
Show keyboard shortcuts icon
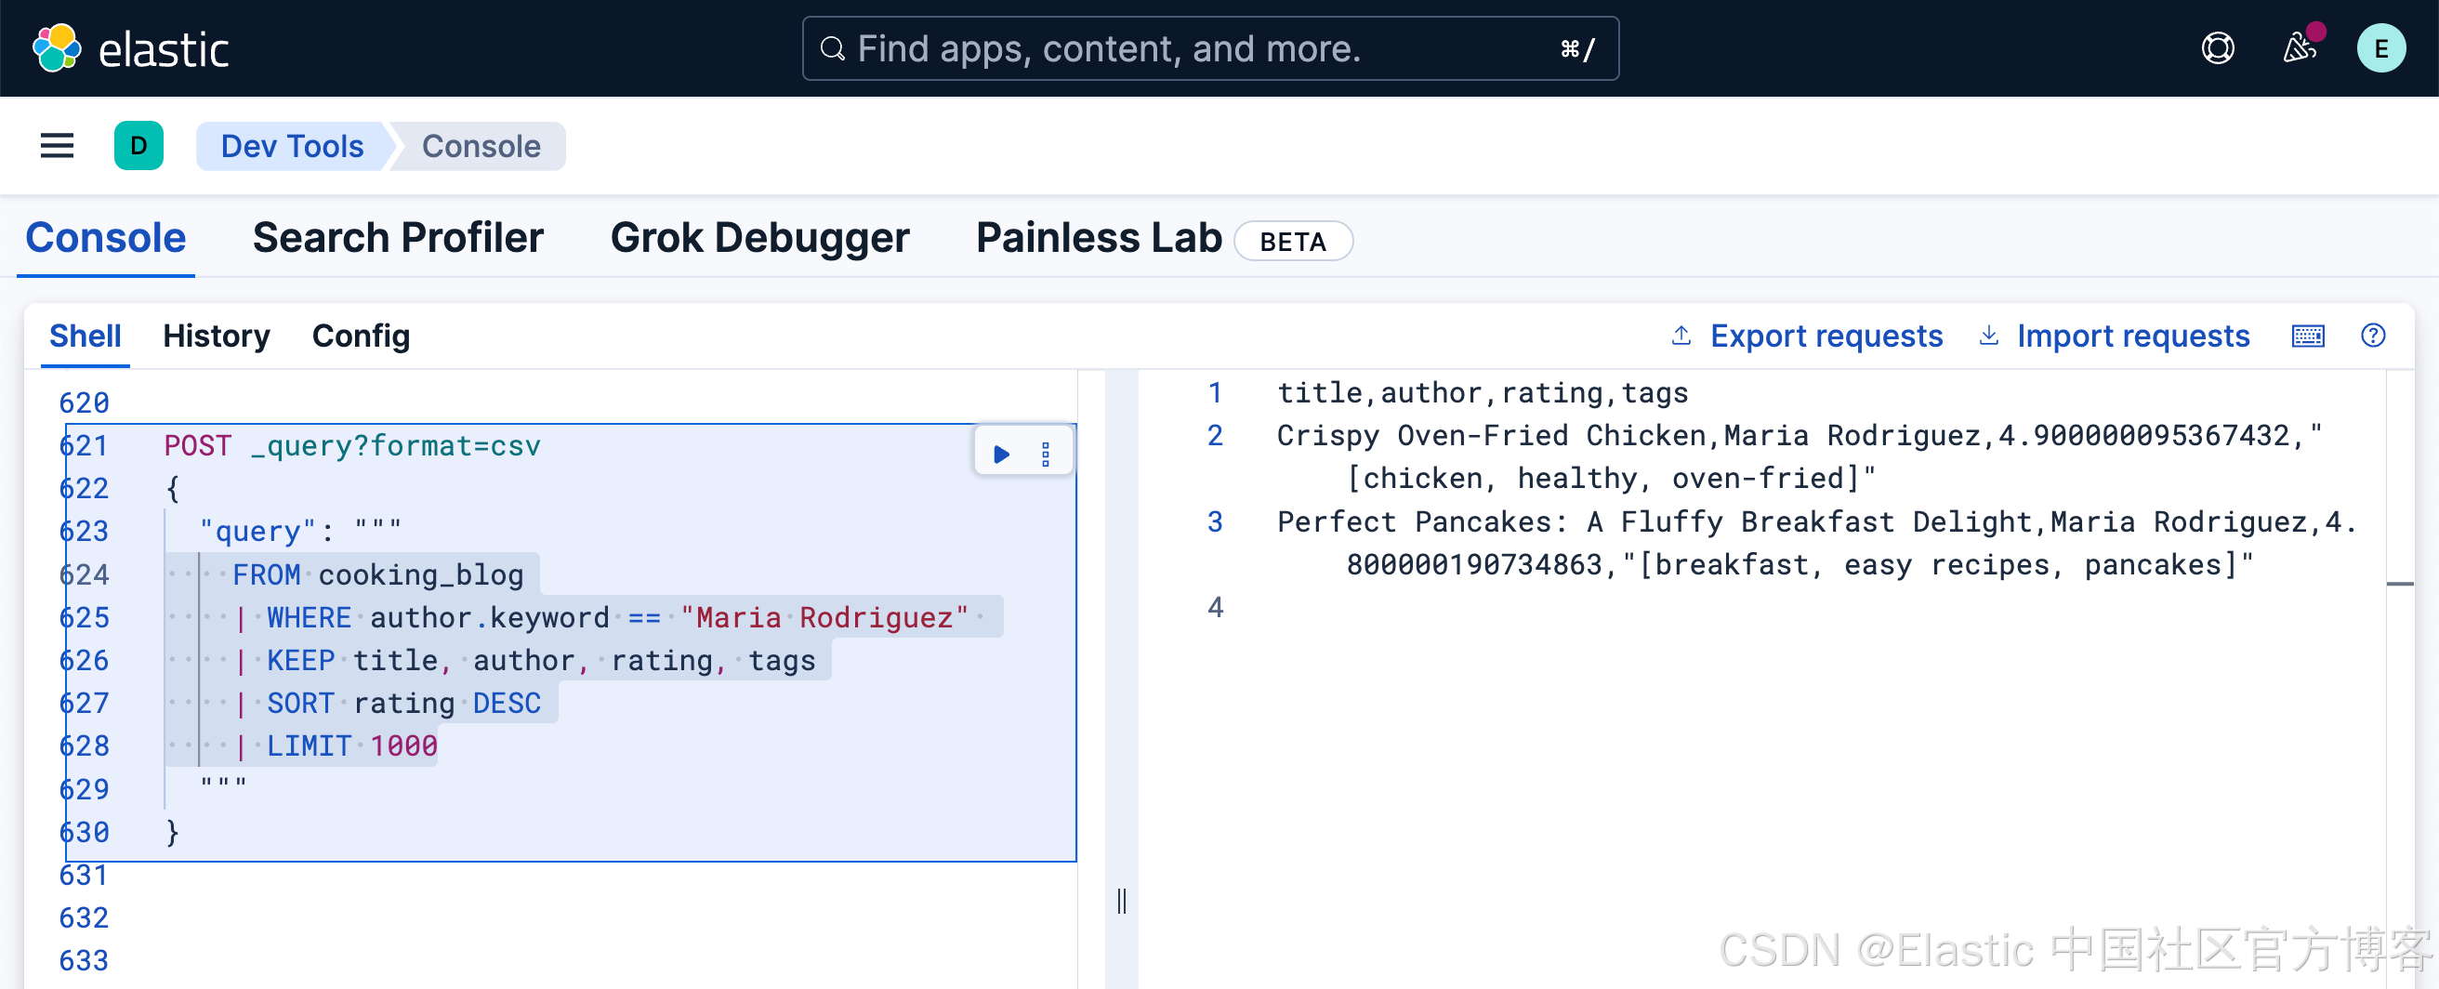coord(2307,336)
